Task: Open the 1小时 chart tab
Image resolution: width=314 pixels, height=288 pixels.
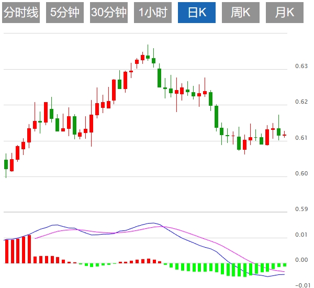Action: (153, 13)
